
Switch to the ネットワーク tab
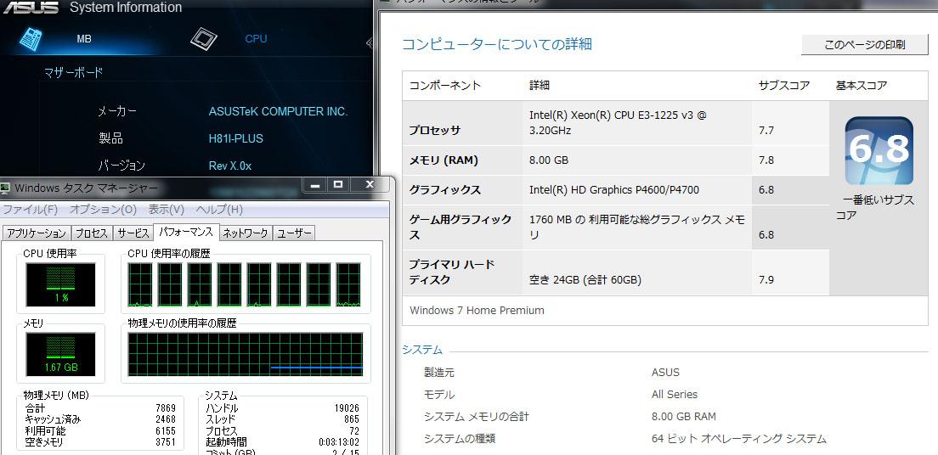point(246,233)
